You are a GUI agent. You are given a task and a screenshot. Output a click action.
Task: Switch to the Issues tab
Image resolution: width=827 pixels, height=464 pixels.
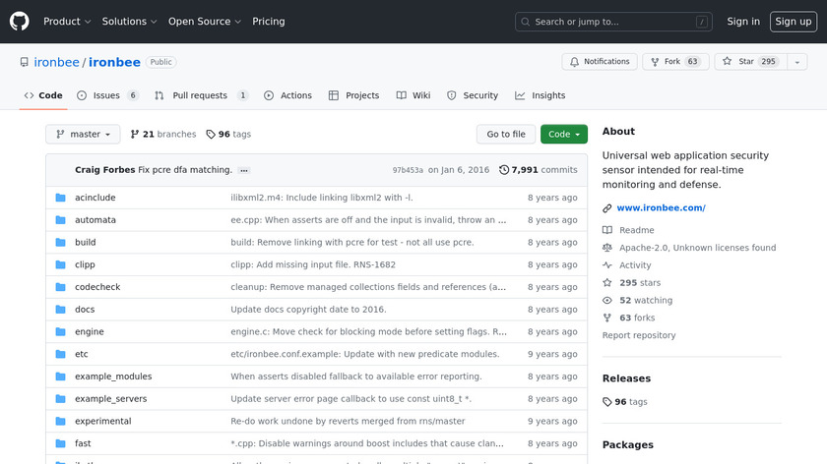point(107,95)
